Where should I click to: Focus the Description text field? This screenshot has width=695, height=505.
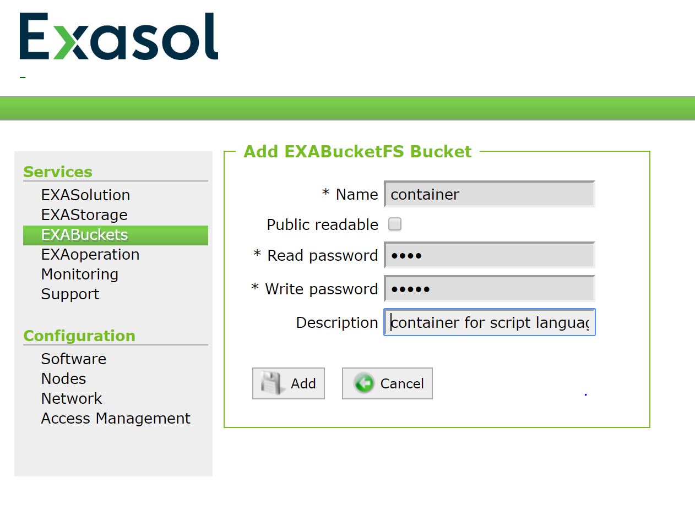pos(489,322)
